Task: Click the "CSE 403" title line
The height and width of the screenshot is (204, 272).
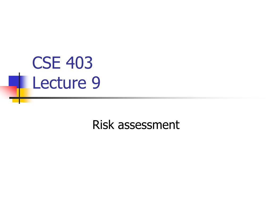Action: click(x=62, y=63)
